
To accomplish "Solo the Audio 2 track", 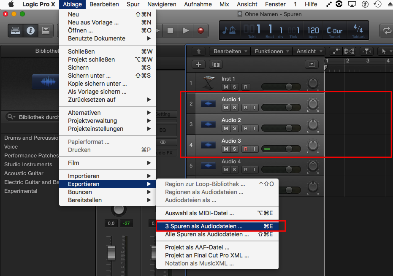I will coord(234,128).
